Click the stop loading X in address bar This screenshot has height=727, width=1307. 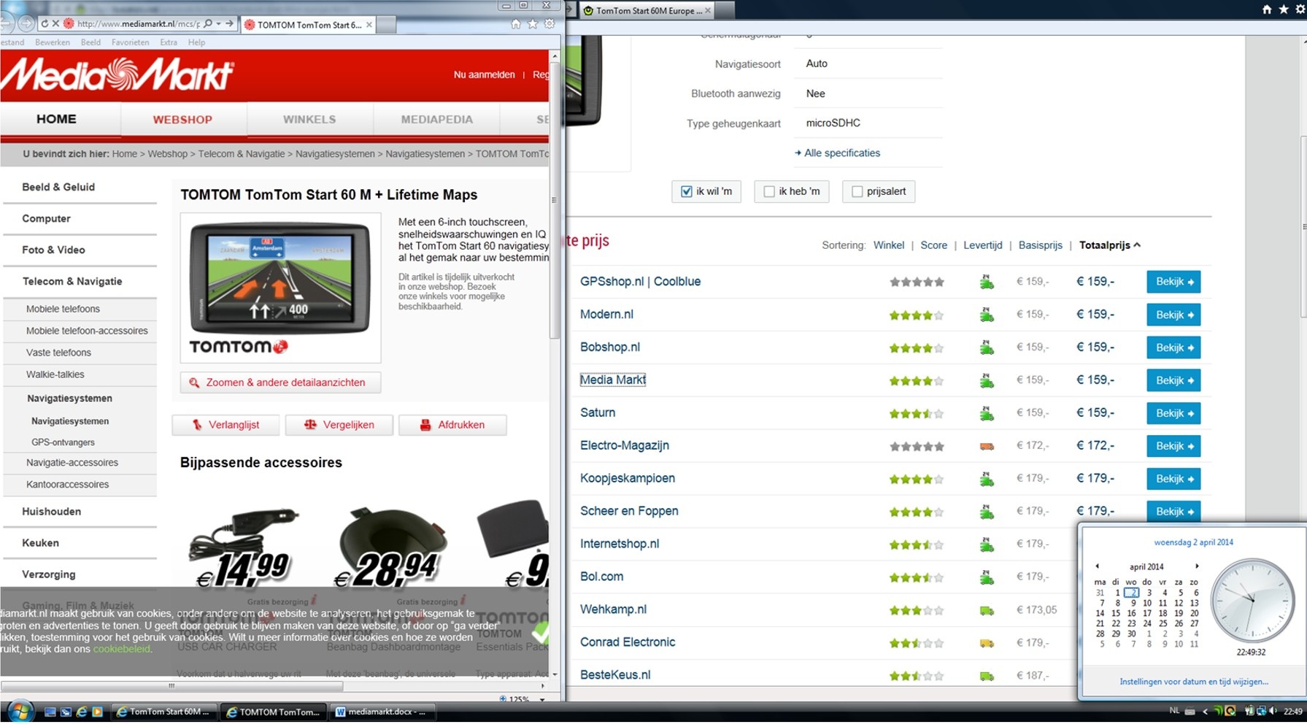point(55,24)
